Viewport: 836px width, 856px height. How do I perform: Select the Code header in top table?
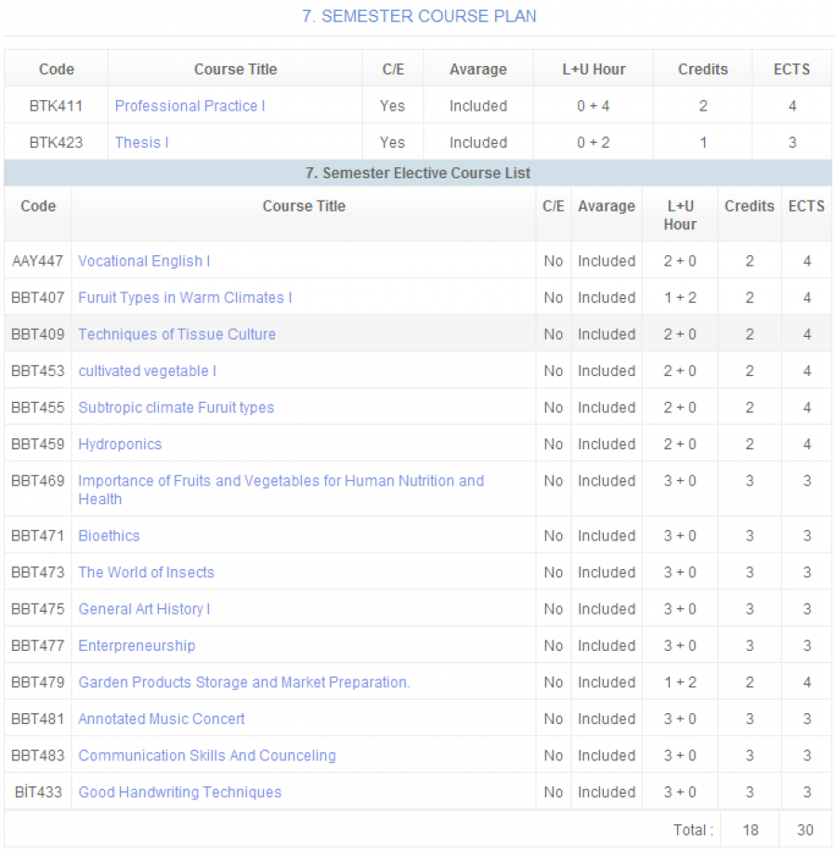[57, 70]
